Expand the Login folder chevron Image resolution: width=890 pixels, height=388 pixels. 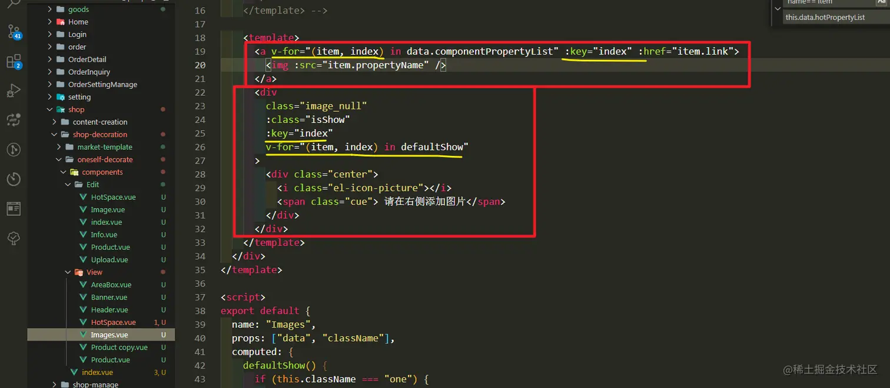tap(50, 35)
